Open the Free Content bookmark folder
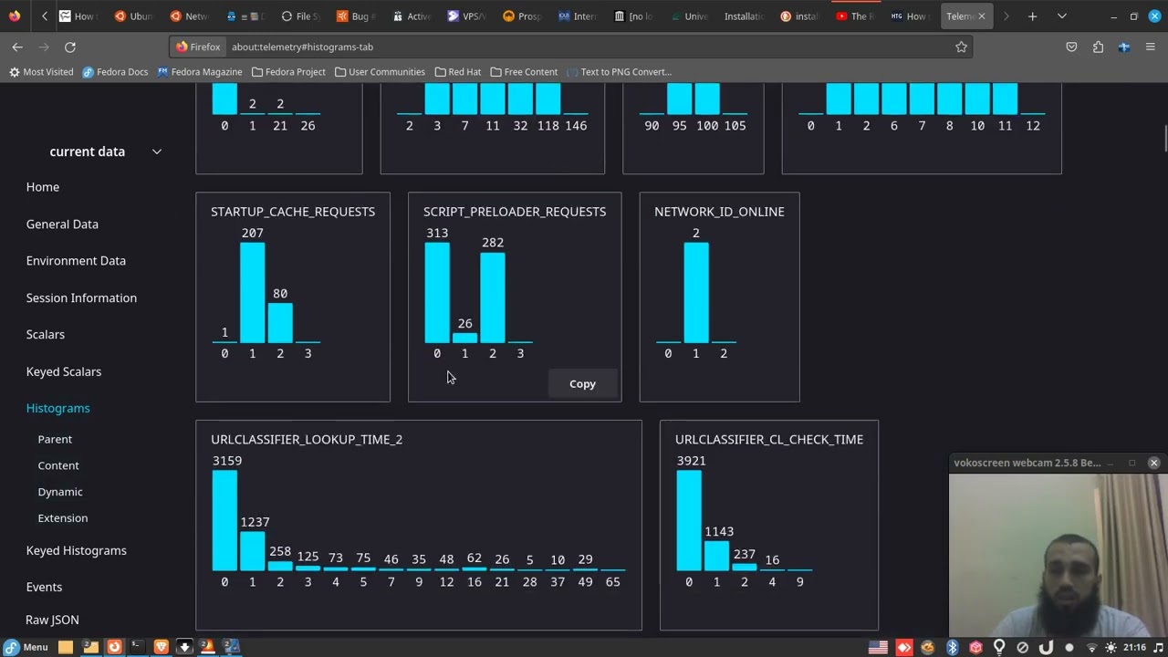This screenshot has height=657, width=1168. tap(524, 71)
